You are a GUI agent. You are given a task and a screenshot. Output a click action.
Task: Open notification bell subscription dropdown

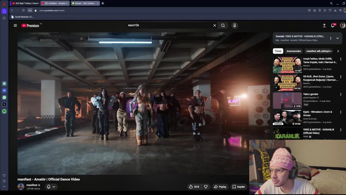[51, 187]
